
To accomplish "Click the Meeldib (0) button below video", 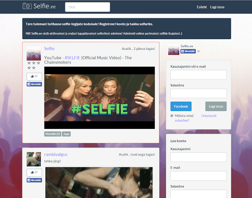I will pos(53,134).
